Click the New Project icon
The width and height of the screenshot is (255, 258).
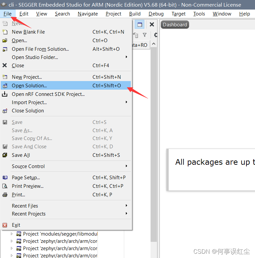tap(5, 77)
